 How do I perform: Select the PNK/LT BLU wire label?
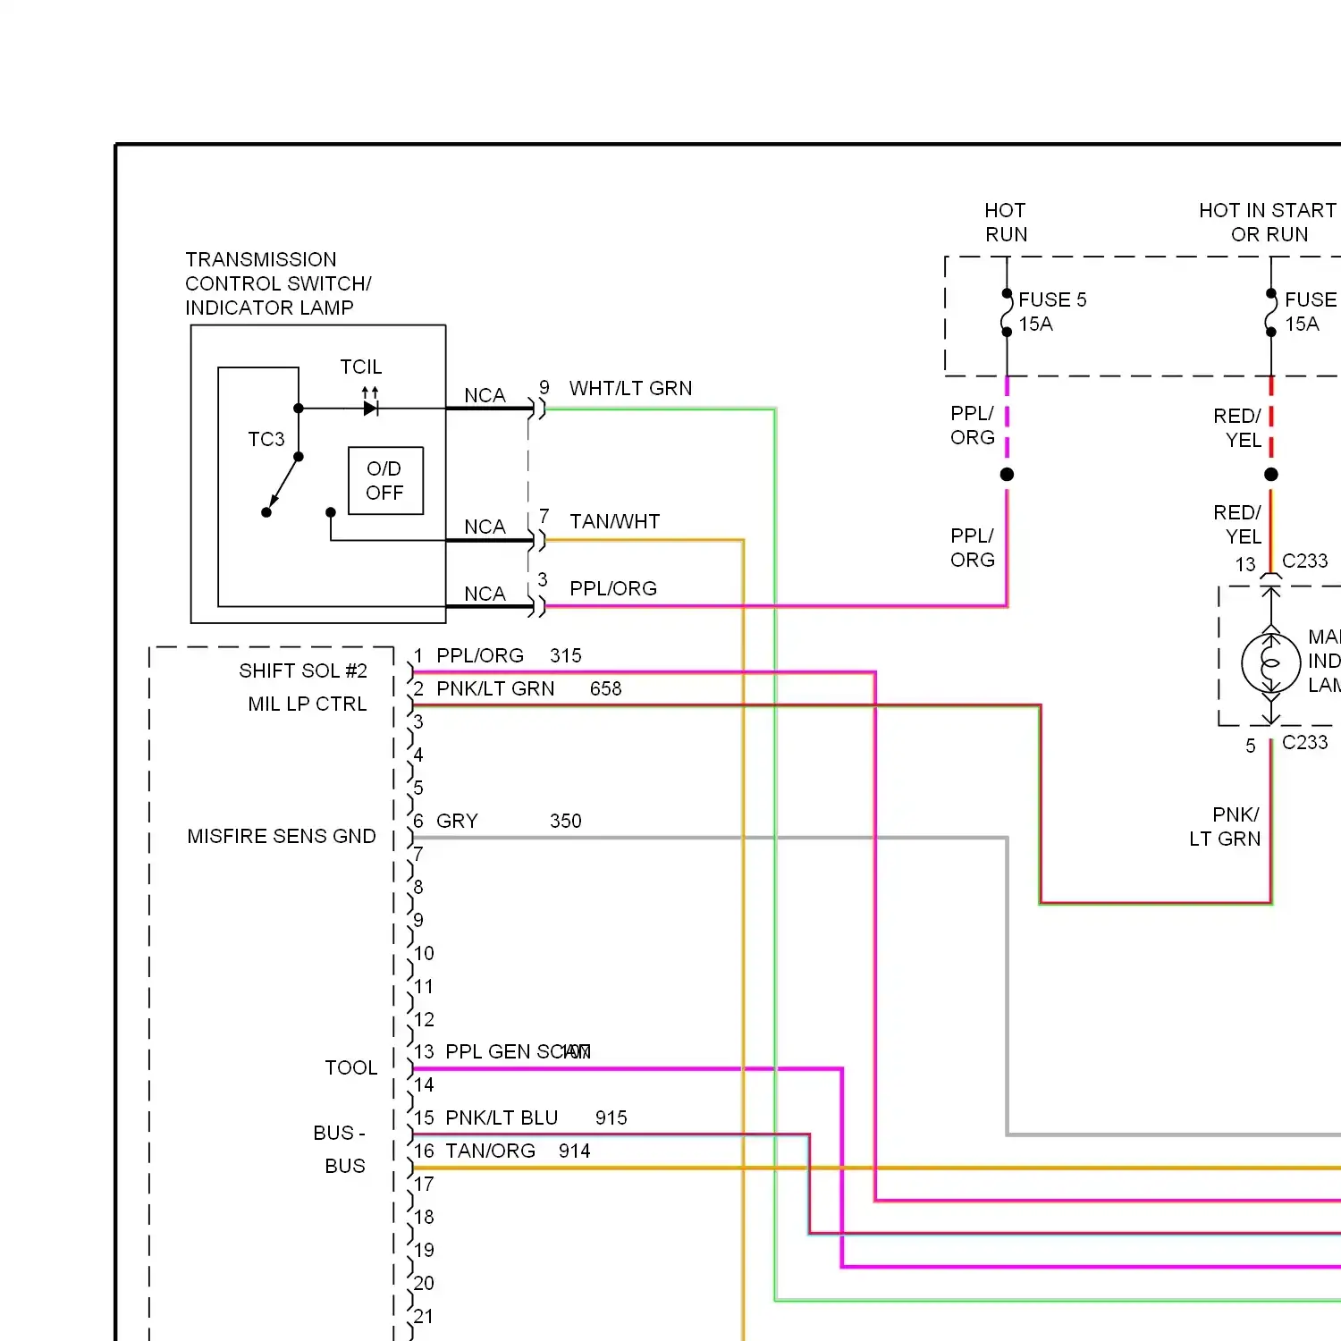pyautogui.click(x=502, y=1118)
